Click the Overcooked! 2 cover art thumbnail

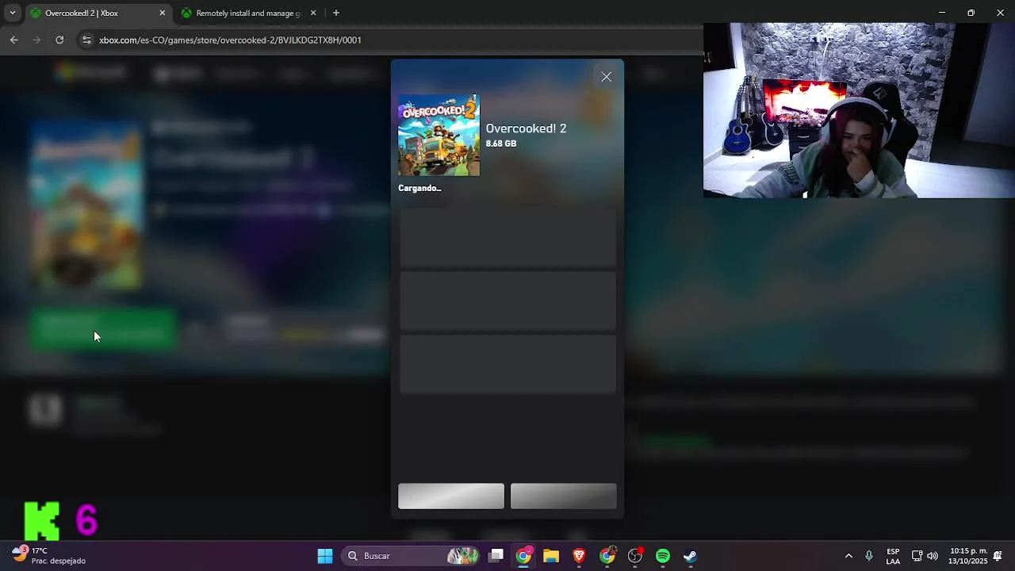439,135
